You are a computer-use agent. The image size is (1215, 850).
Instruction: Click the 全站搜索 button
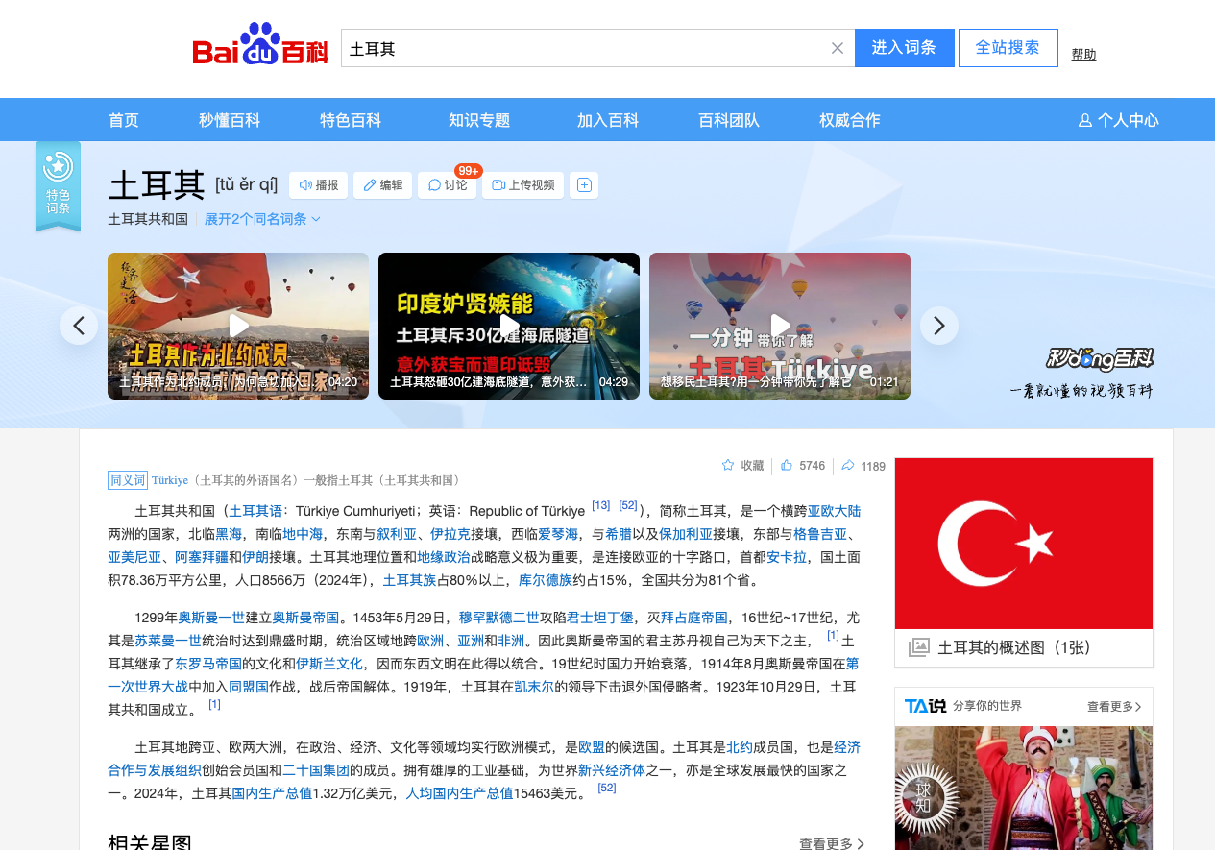(x=1008, y=48)
